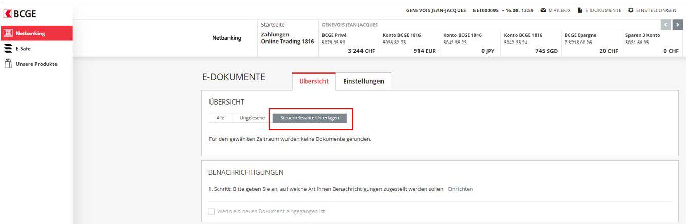This screenshot has width=686, height=224.
Task: Select Konto BCGE 1816 with 914 EUR
Action: coord(409,43)
